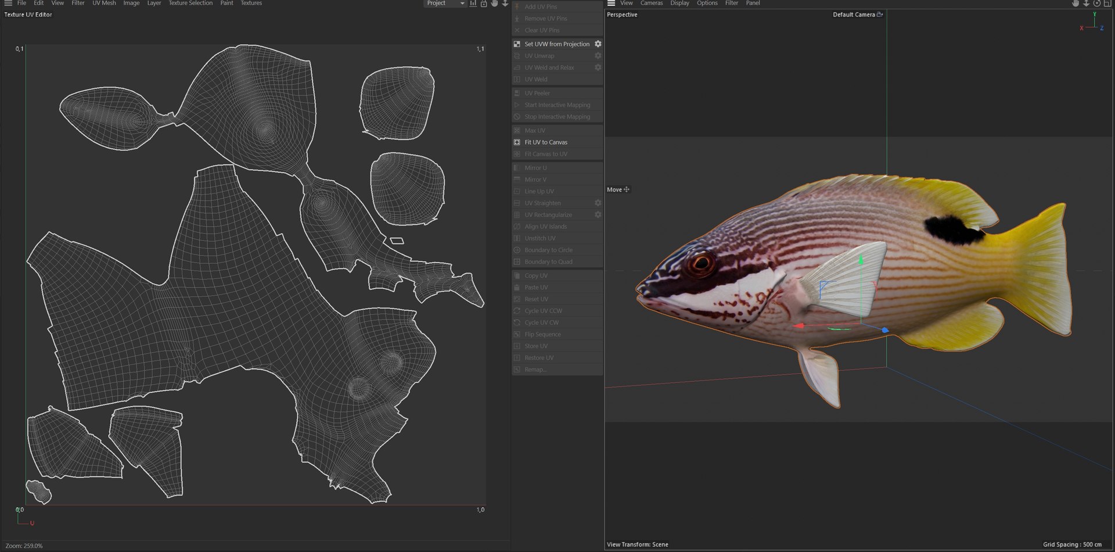This screenshot has width=1115, height=552.
Task: Click the small rectangular UV island
Action: click(397, 241)
